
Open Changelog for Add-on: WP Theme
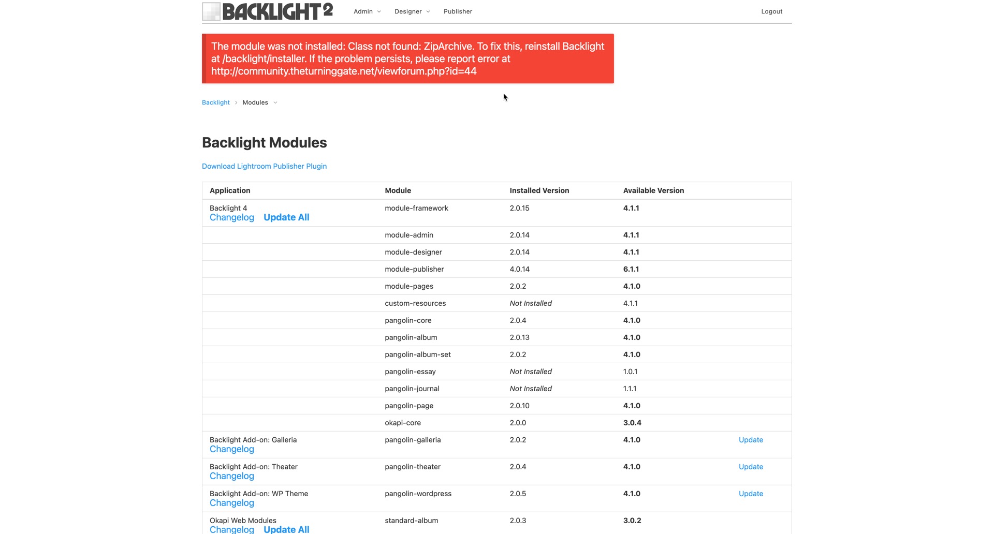(x=232, y=503)
